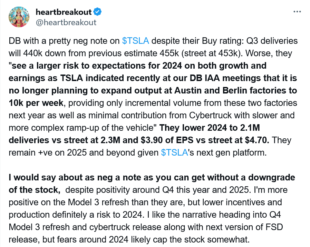This screenshot has height=247, width=310.
Task: Click the blue verified badge
Action: 98,12
